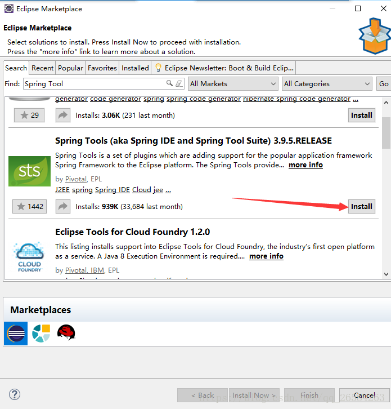Click the lightbulb icon on the newsletter tab
Image resolution: width=391 pixels, height=409 pixels.
158,68
